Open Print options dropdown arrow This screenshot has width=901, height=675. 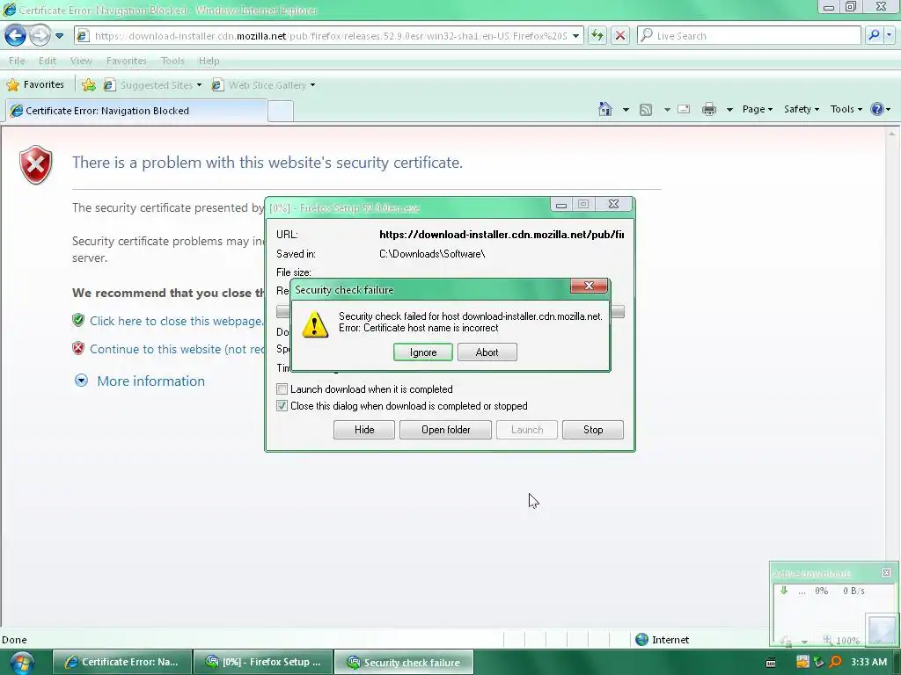point(729,109)
